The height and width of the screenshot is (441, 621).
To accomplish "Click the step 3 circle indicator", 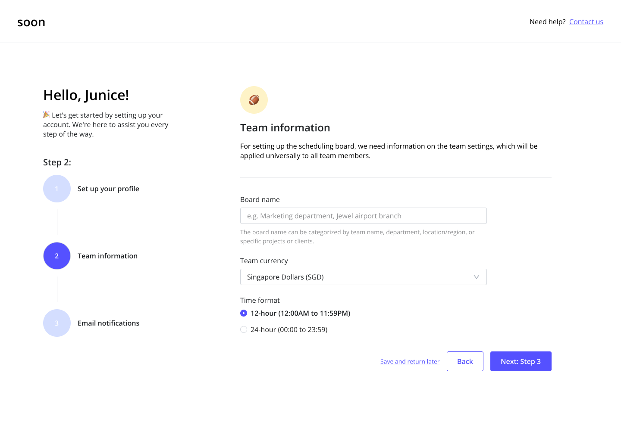I will tap(57, 323).
